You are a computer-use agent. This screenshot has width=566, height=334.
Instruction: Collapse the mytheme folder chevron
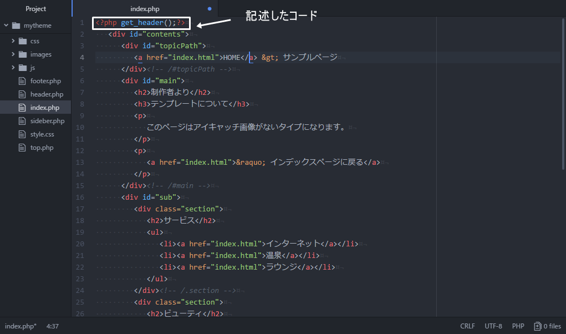5,25
